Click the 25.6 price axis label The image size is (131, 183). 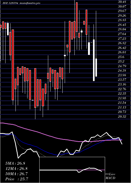pos(121,57)
